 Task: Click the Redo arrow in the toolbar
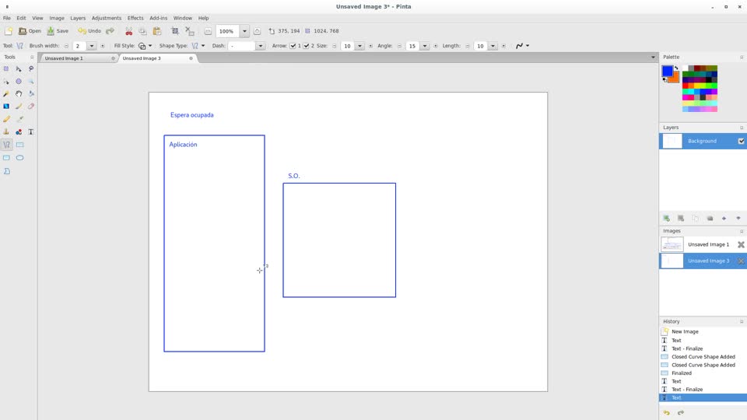110,31
